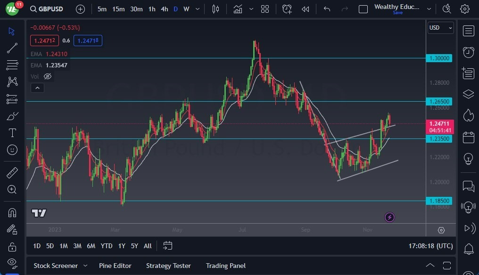479x275 pixels.
Task: Collapse the indicator legend
Action: pyautogui.click(x=37, y=88)
